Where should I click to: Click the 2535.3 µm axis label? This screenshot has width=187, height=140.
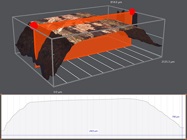(x=168, y=62)
